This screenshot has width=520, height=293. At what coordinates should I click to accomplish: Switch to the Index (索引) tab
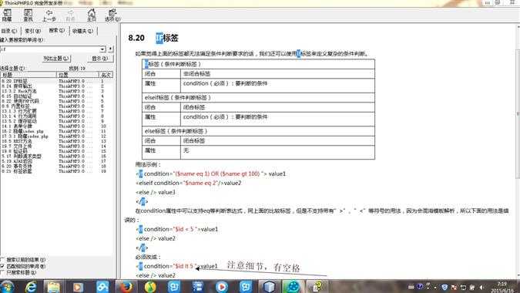coord(33,31)
